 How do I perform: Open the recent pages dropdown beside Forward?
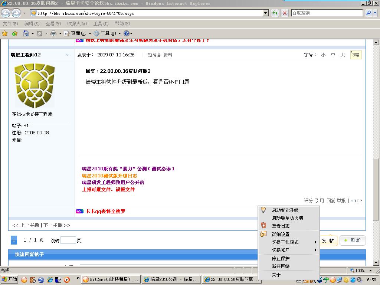coord(24,13)
